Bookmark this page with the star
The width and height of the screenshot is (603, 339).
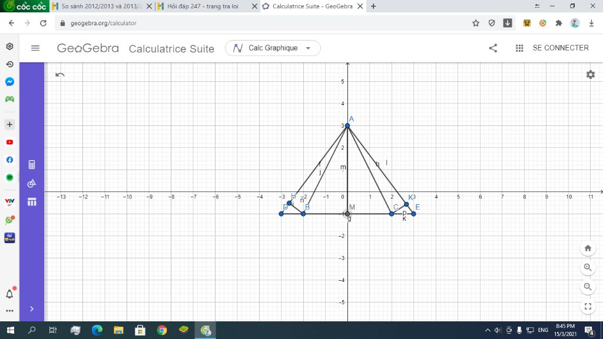point(476,23)
